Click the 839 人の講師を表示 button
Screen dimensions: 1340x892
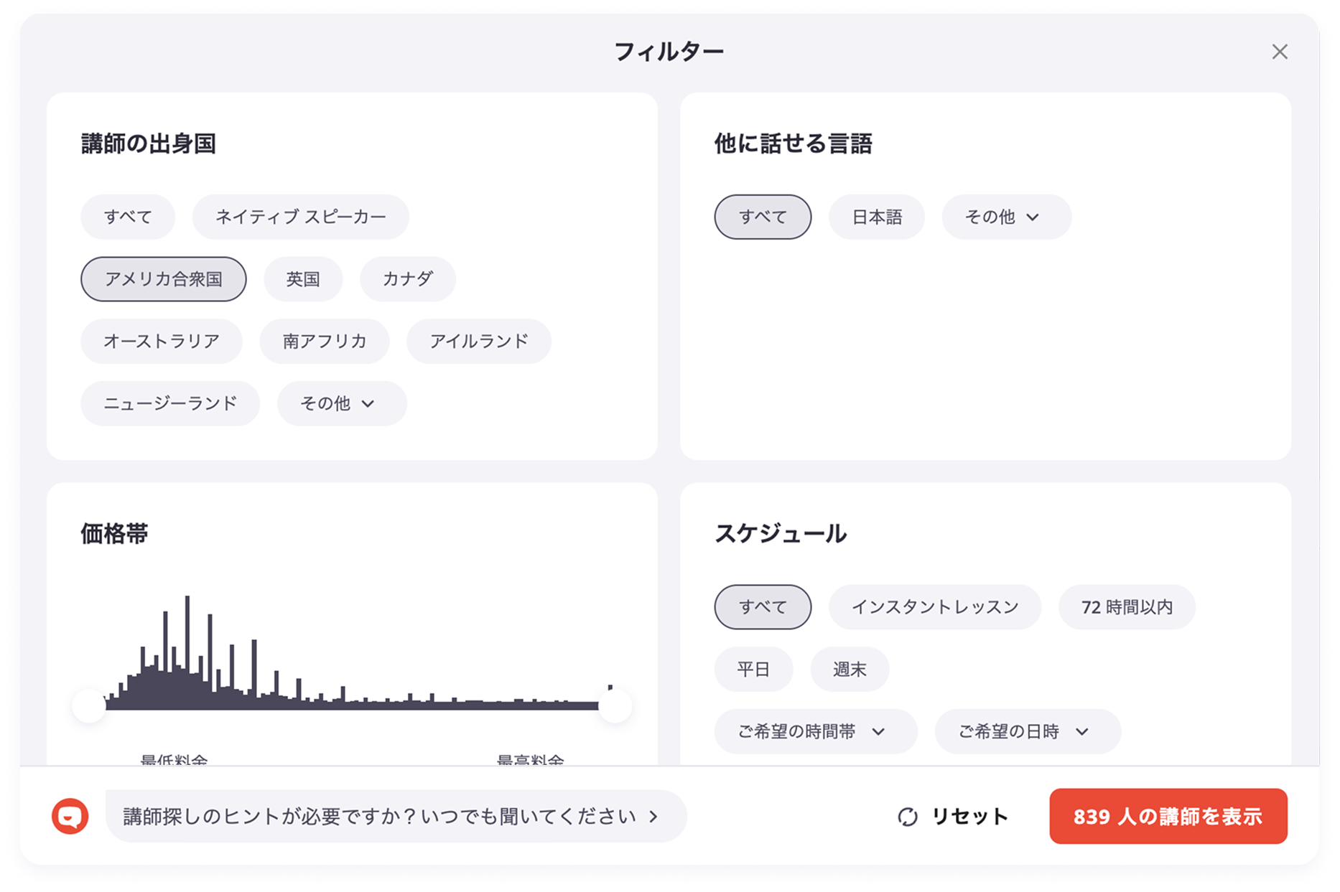click(1169, 815)
